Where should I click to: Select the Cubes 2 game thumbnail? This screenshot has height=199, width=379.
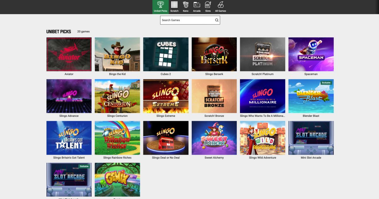pos(166,54)
